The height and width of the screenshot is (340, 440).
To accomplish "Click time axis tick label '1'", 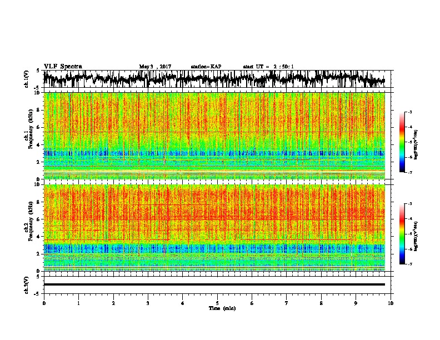I will (x=78, y=303).
